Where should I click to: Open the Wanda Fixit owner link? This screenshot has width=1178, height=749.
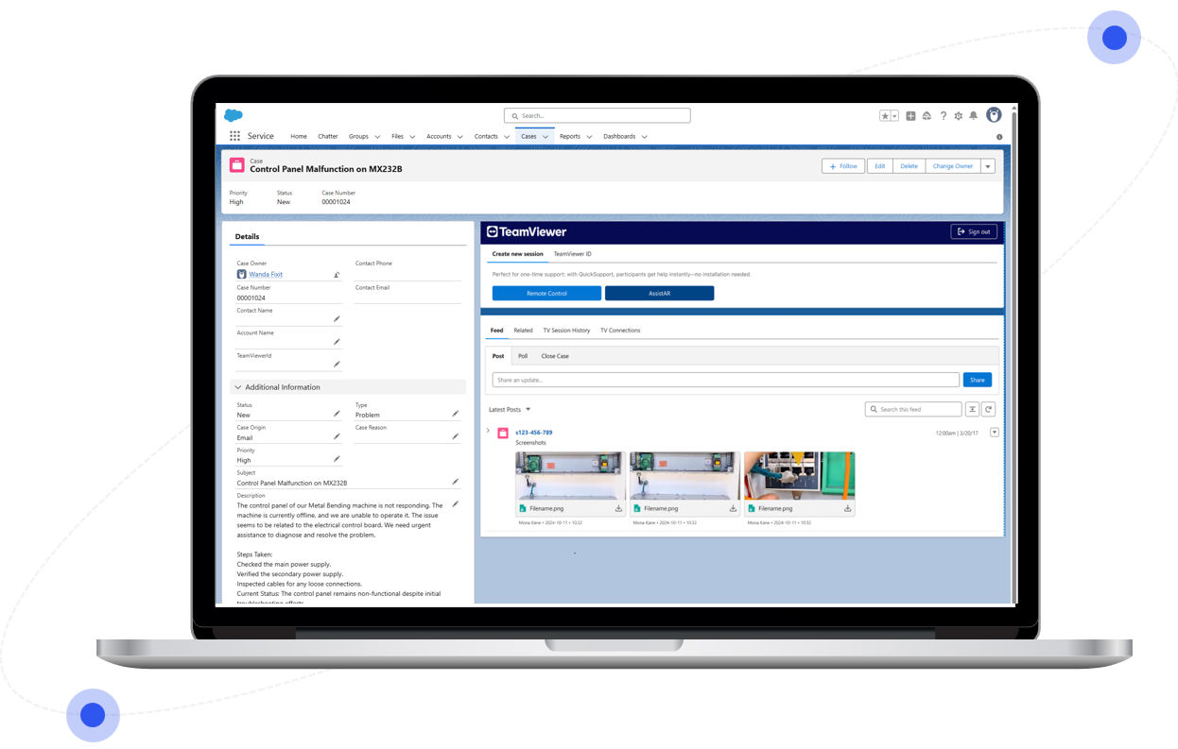pyautogui.click(x=266, y=275)
